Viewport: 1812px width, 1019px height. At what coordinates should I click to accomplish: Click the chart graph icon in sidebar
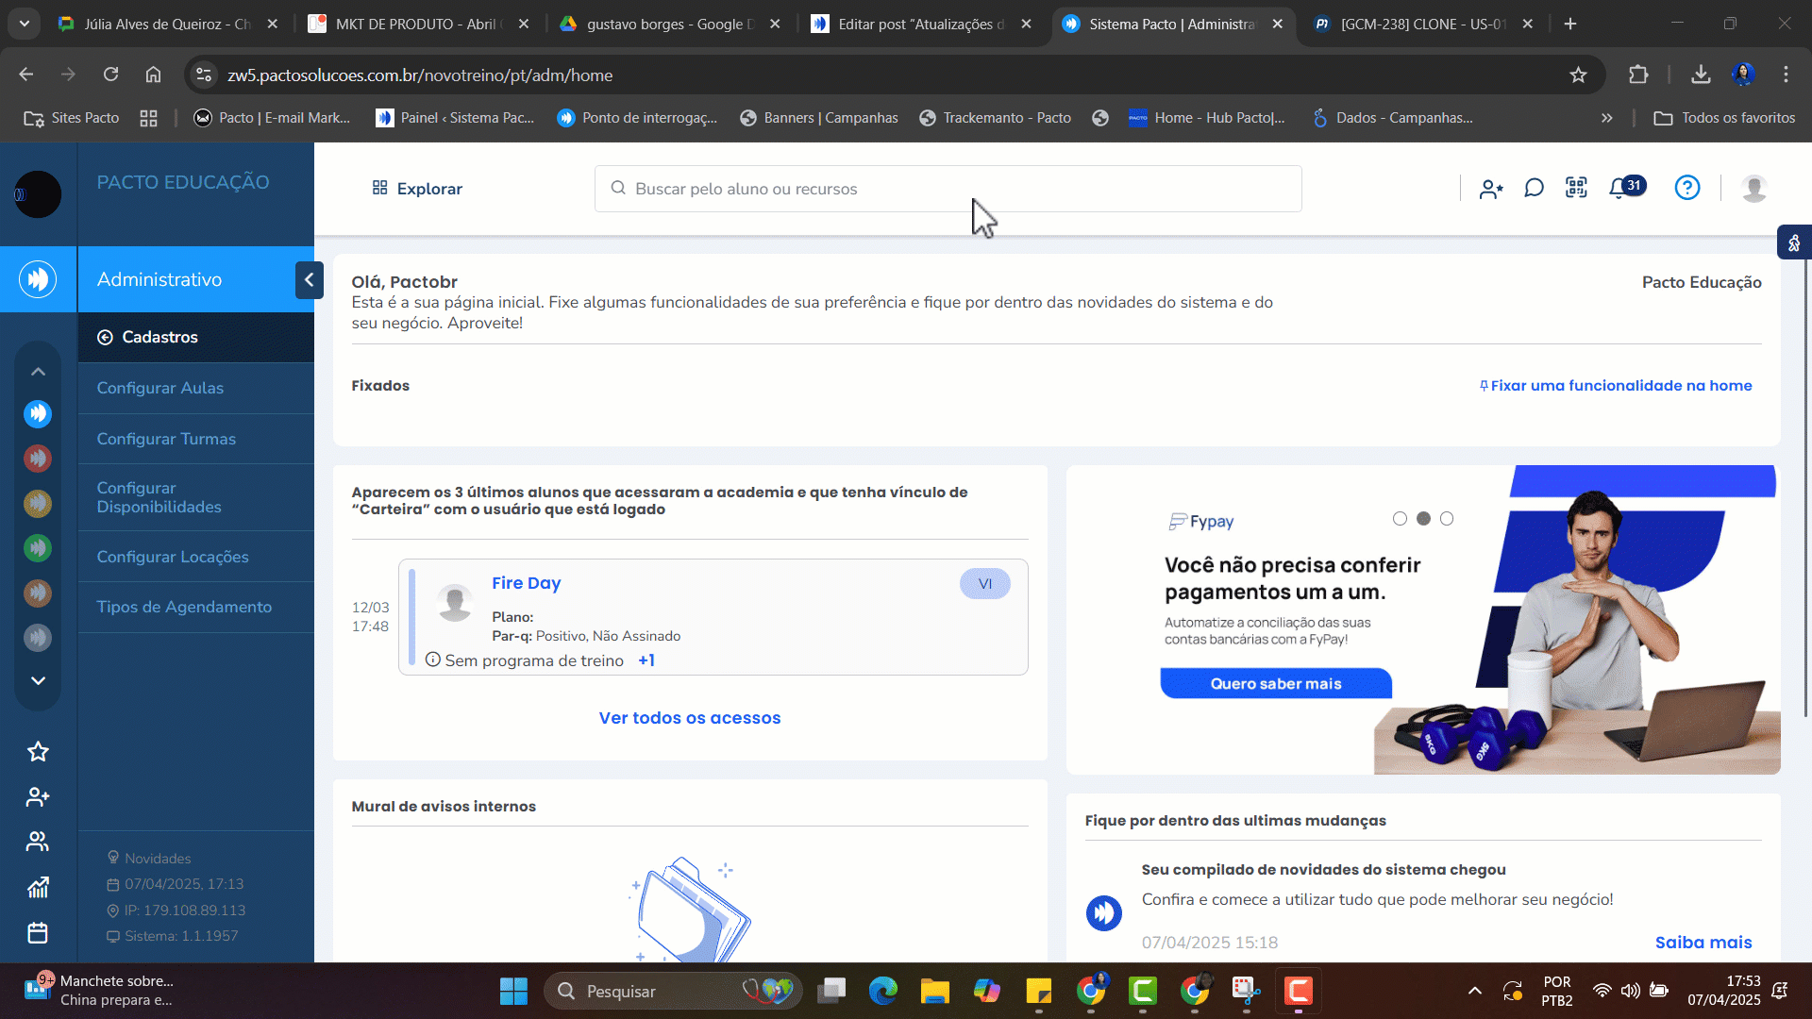(x=38, y=888)
